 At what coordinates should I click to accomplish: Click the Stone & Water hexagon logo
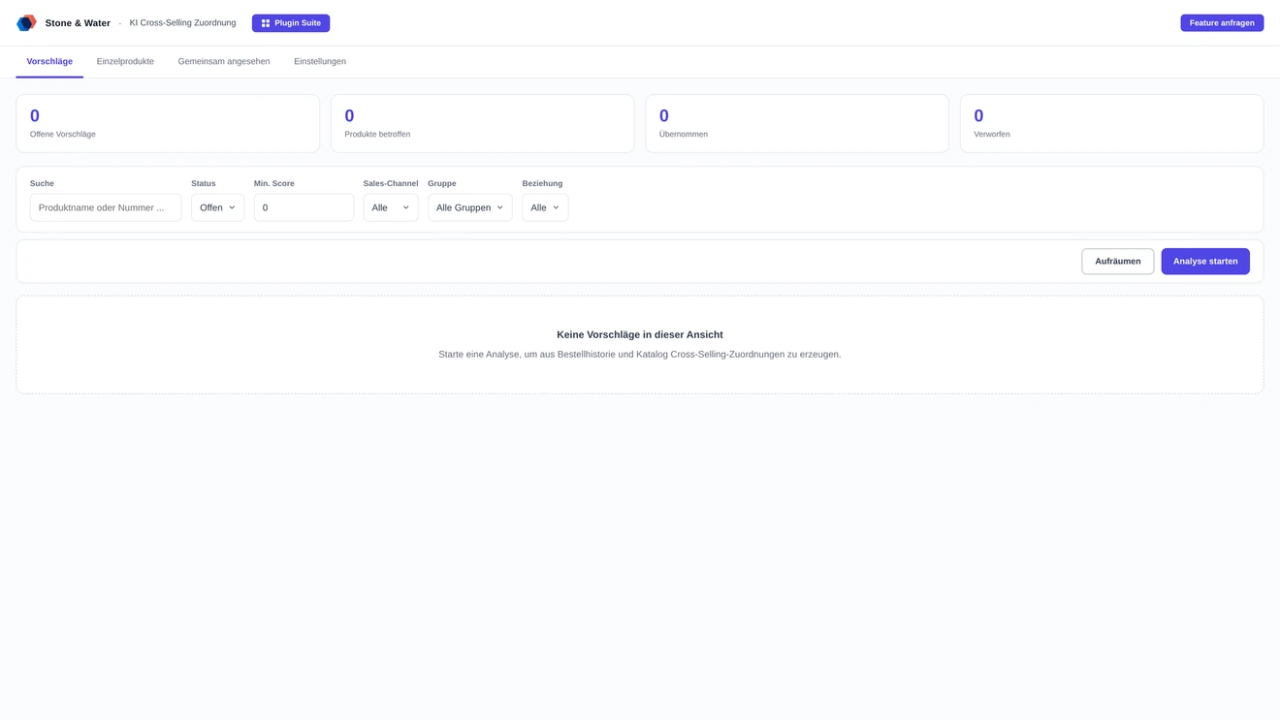pos(26,22)
